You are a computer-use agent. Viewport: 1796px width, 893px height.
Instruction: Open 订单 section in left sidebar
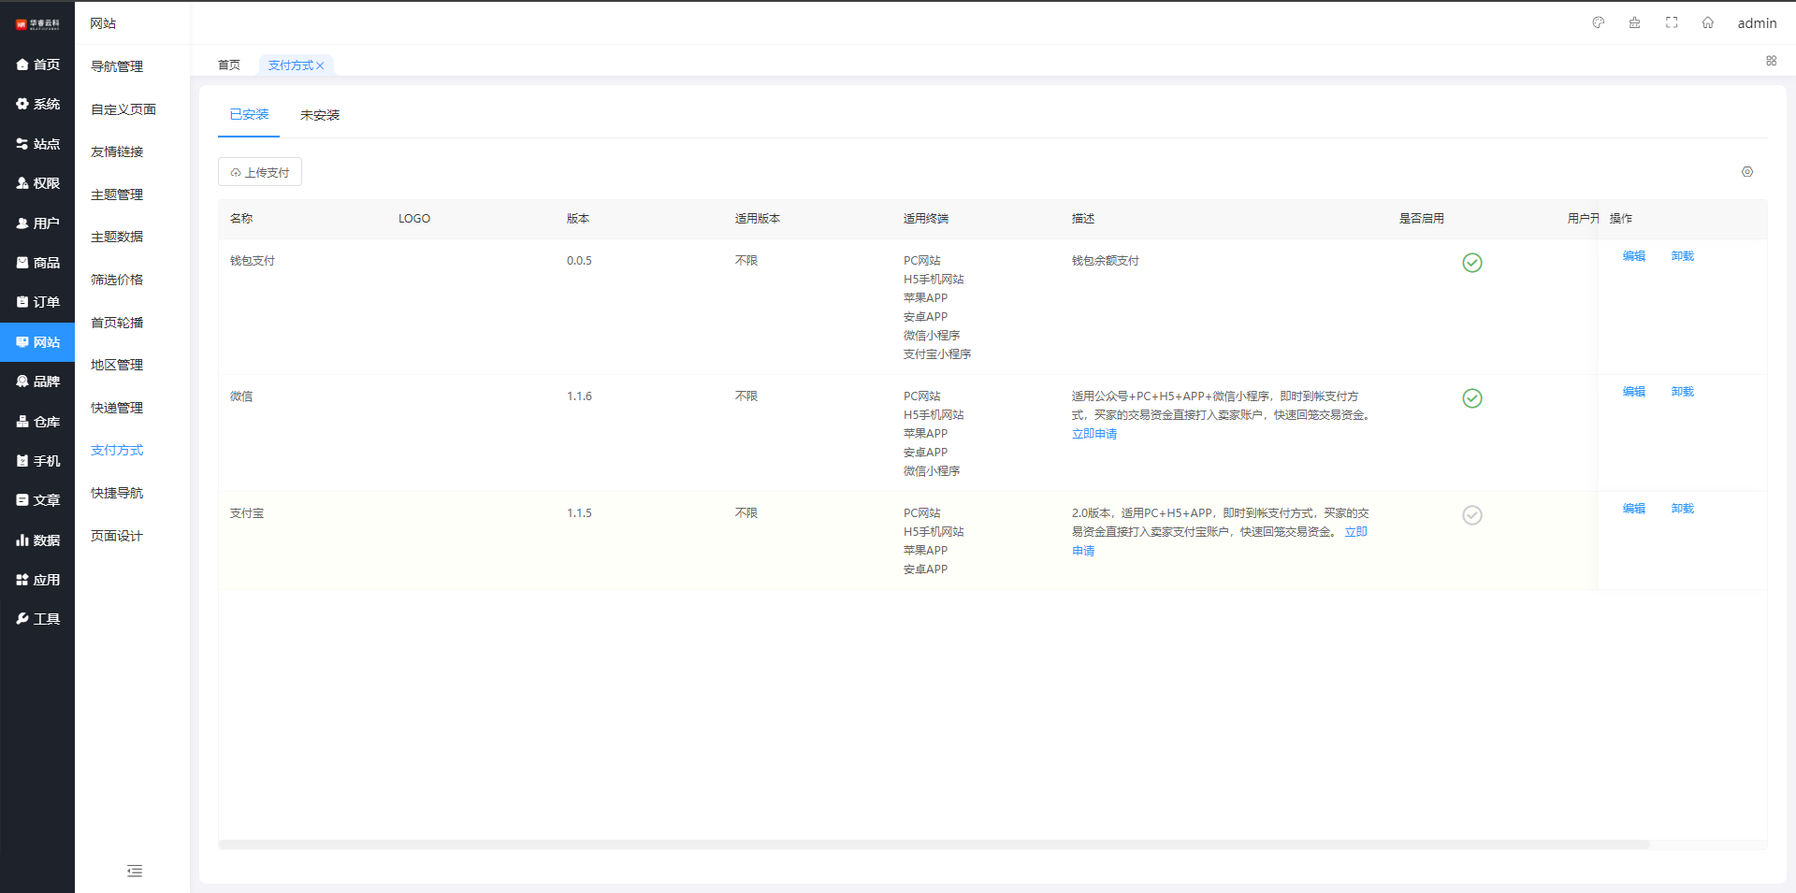(x=37, y=302)
